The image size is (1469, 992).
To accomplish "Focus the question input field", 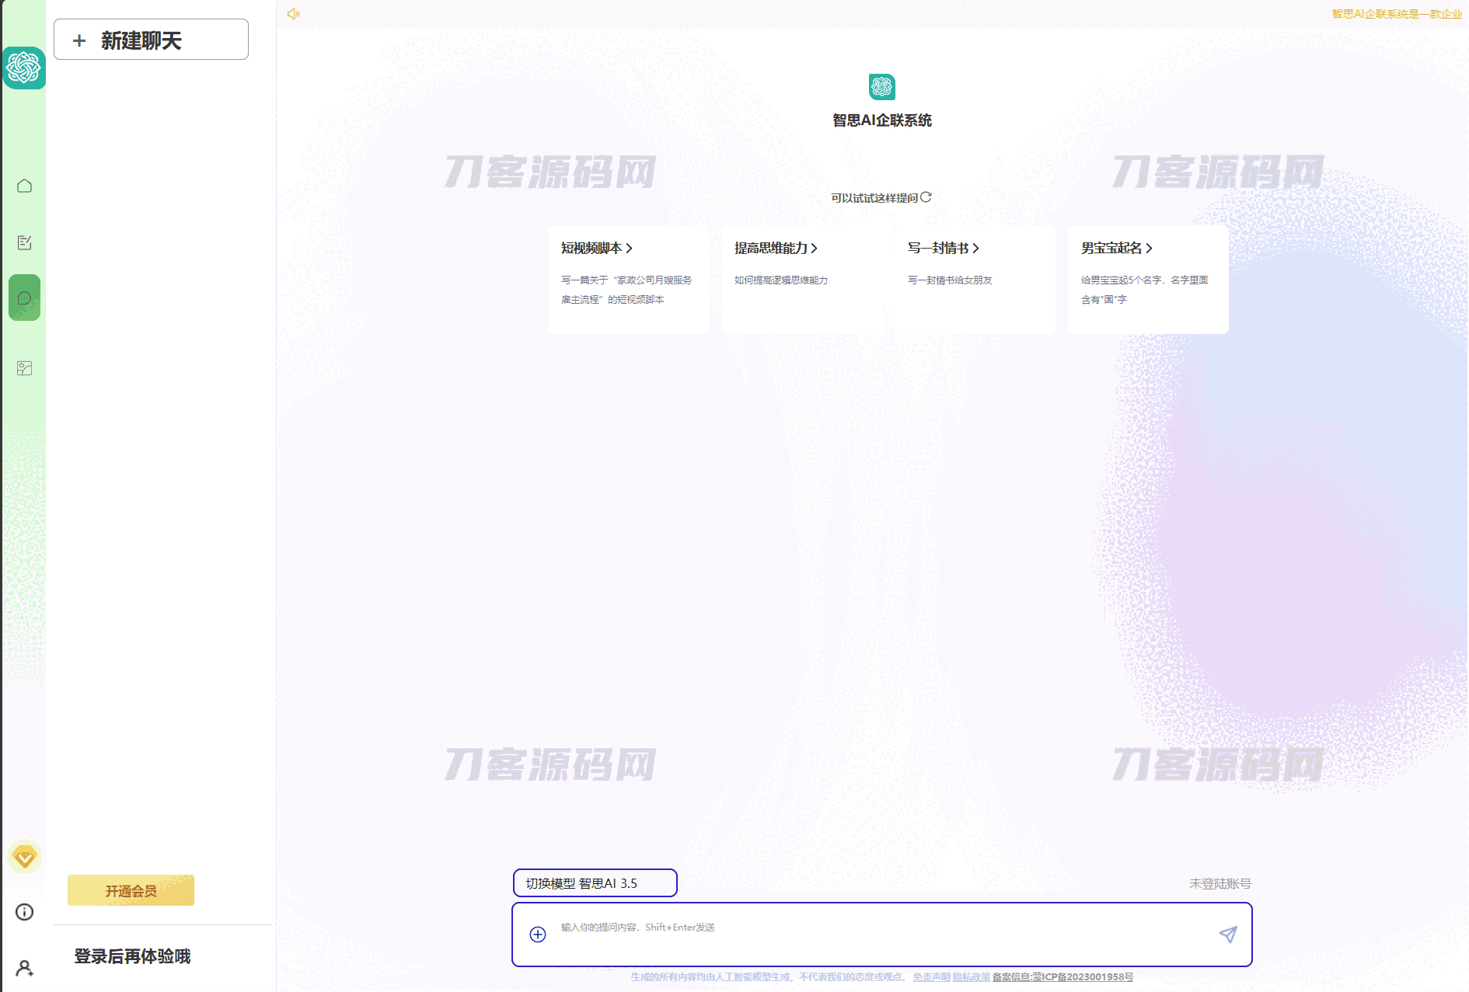I will click(x=882, y=935).
